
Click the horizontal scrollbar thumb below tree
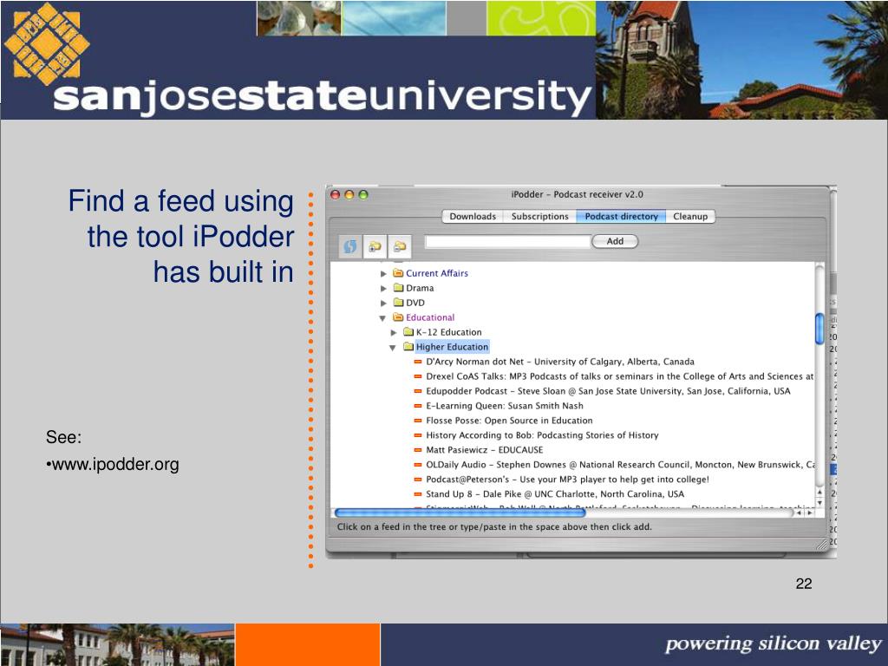(460, 513)
